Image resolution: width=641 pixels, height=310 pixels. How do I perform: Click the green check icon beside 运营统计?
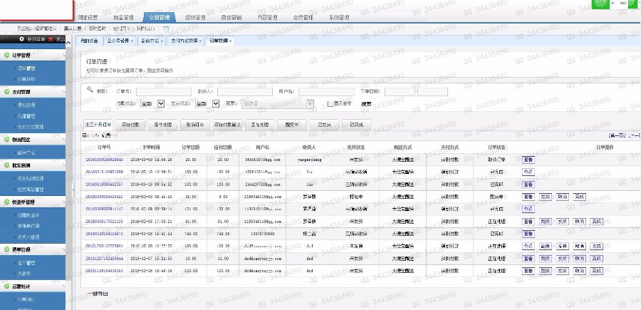(x=6, y=286)
